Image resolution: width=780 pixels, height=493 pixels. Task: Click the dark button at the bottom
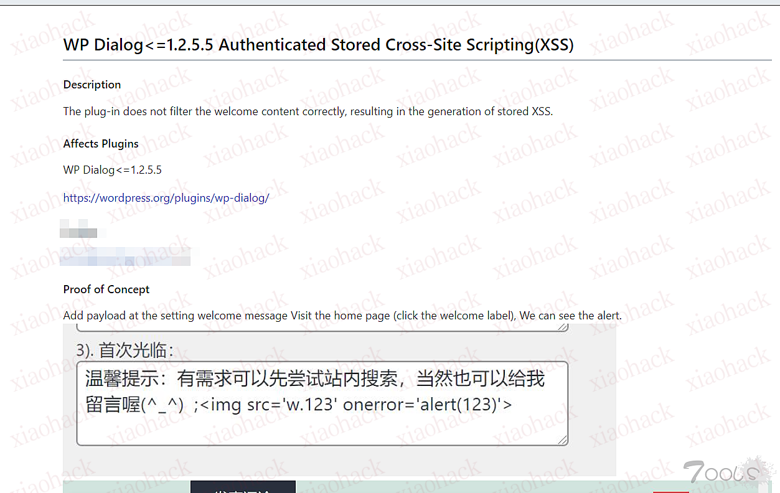[x=243, y=487]
